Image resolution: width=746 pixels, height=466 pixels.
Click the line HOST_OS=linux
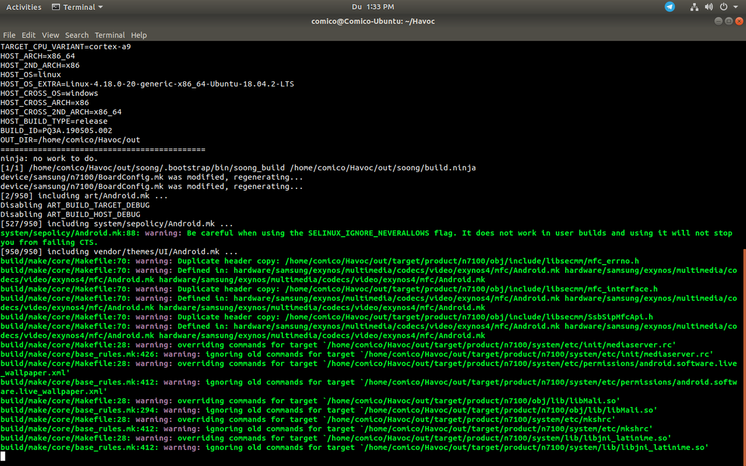31,75
